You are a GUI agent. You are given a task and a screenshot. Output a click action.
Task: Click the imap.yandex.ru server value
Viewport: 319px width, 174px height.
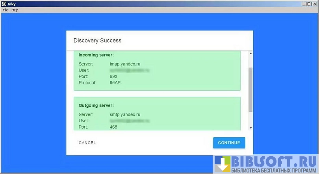125,64
